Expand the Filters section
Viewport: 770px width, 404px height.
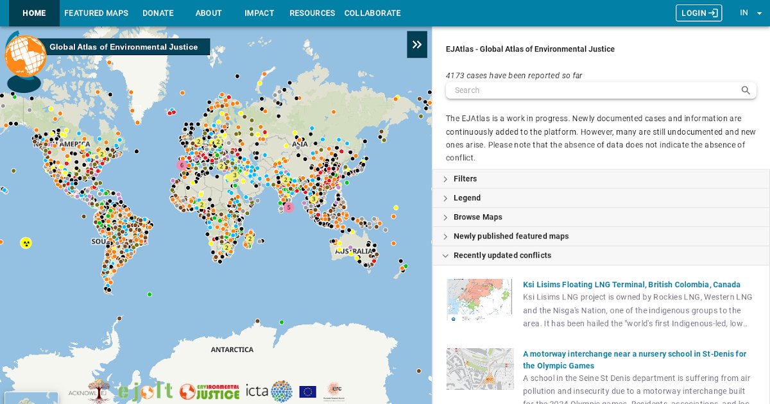point(601,179)
